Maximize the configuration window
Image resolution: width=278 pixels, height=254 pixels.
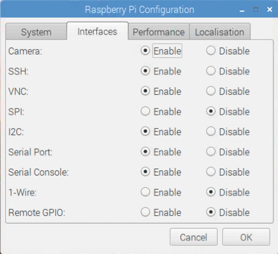256,10
